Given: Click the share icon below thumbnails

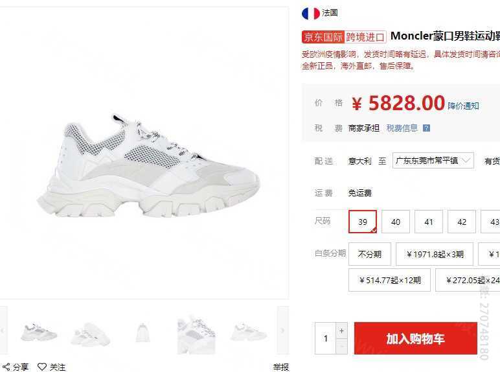Looking at the screenshot, I should pos(6,367).
